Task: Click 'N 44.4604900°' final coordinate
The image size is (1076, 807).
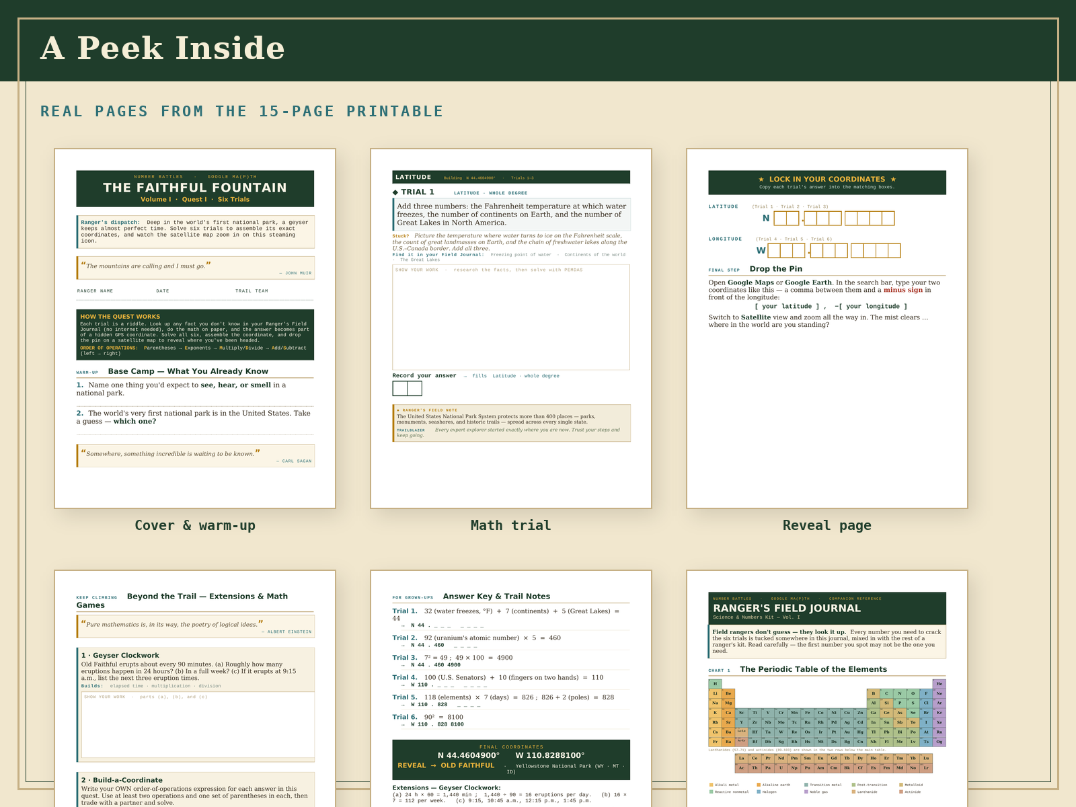Action: pos(469,755)
